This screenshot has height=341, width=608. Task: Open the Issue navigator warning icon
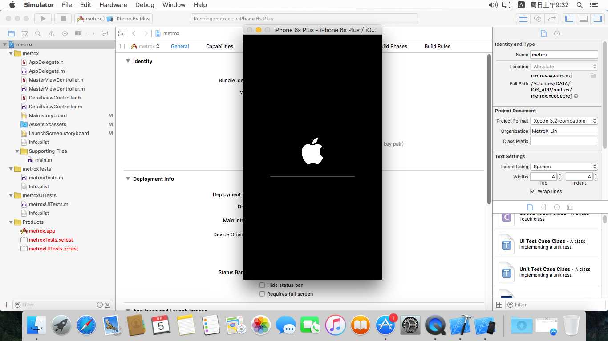pyautogui.click(x=51, y=33)
